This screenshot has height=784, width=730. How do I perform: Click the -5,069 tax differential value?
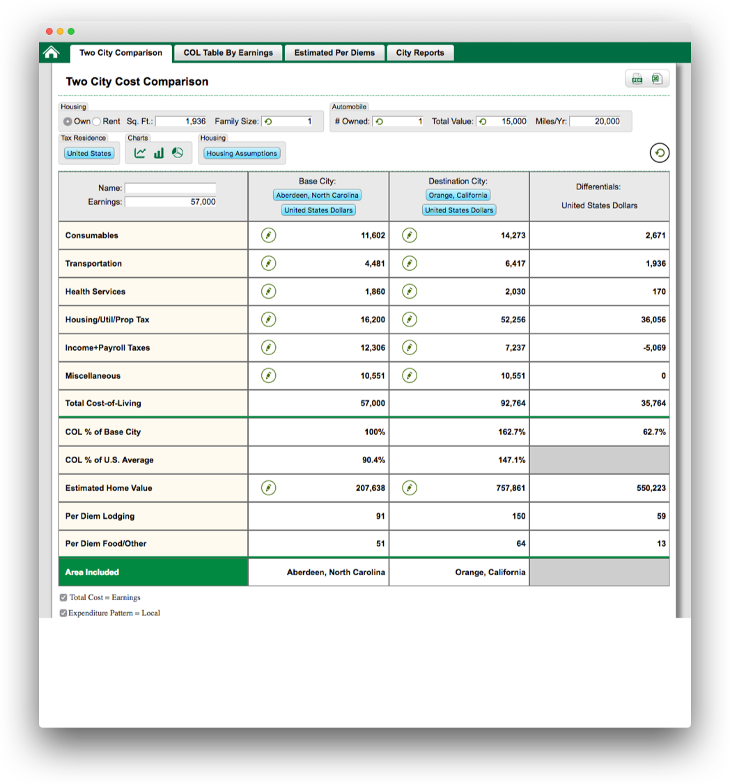[x=655, y=347]
